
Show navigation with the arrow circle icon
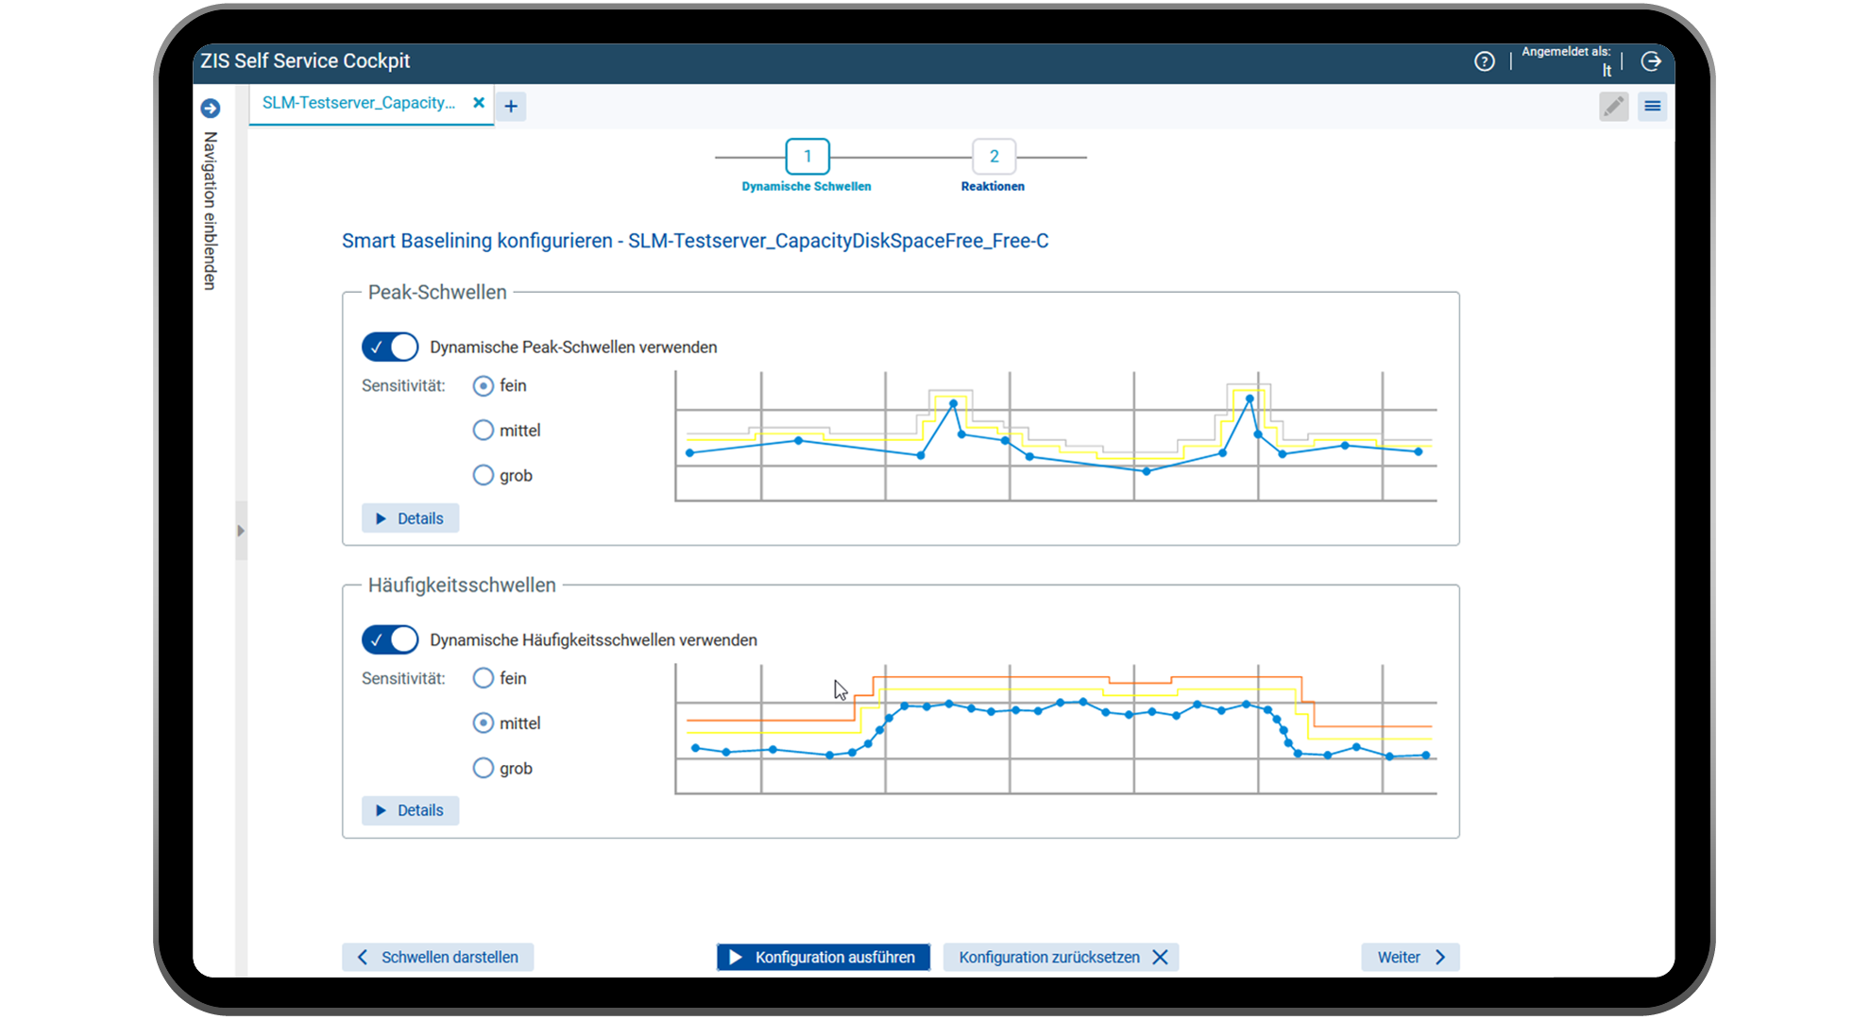coord(211,109)
